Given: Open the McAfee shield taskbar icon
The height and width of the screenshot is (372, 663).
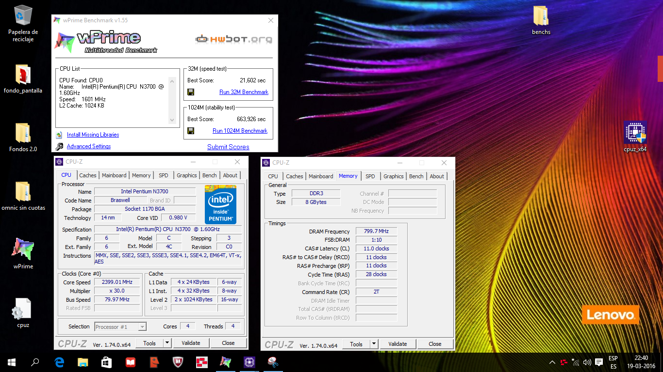Looking at the screenshot, I should point(178,362).
